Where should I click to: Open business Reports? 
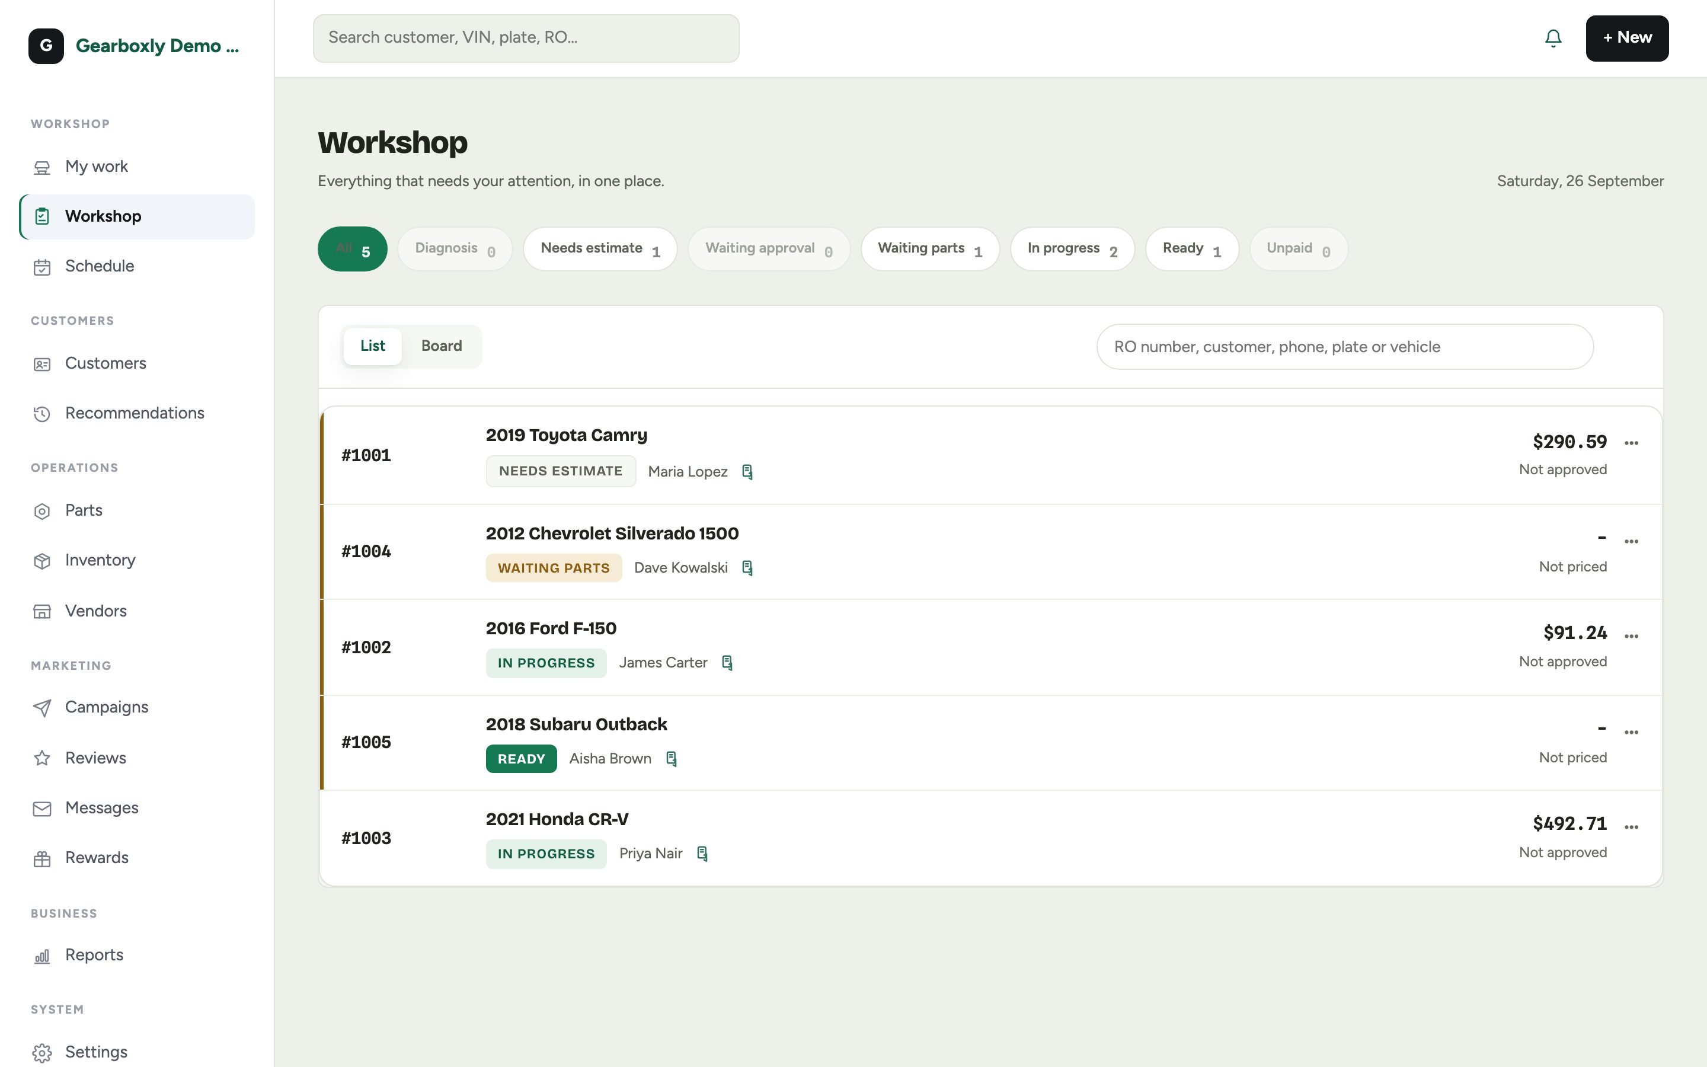point(138,955)
